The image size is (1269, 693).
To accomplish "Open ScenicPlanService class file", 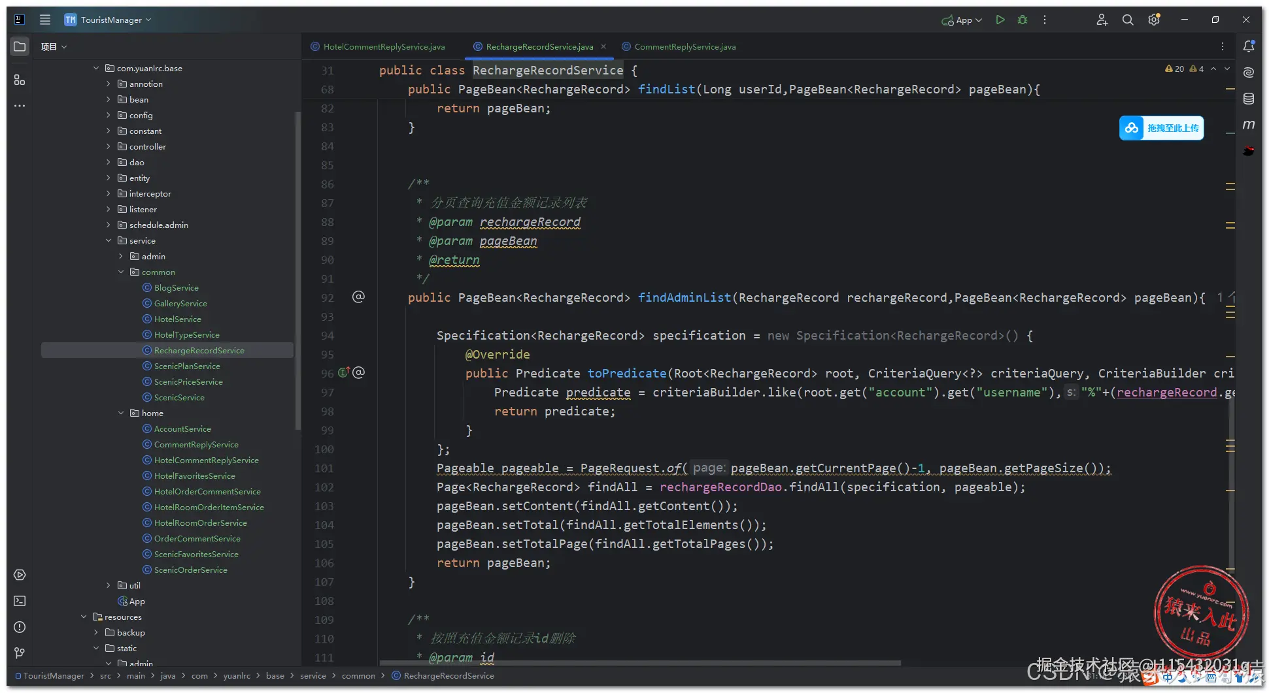I will pos(187,366).
